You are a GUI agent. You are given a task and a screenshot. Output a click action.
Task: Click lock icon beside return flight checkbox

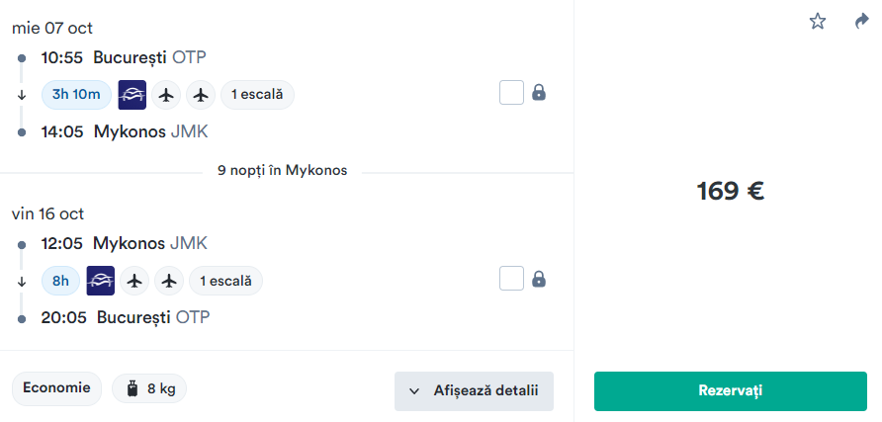coord(539,279)
